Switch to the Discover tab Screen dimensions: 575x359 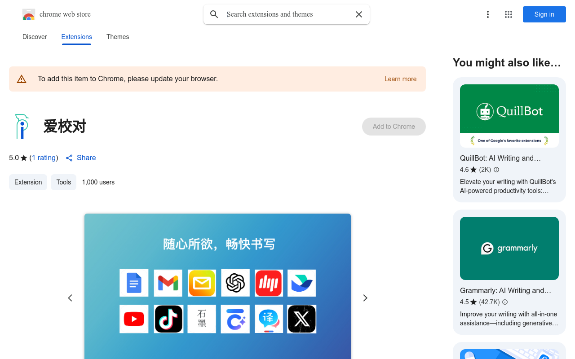35,37
